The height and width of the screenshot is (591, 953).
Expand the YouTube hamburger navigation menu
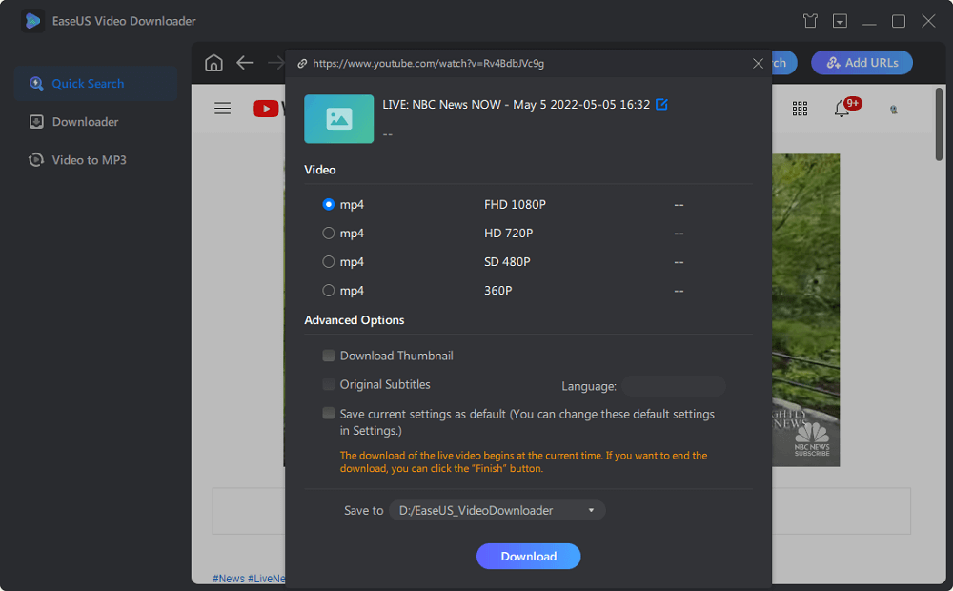pos(222,108)
